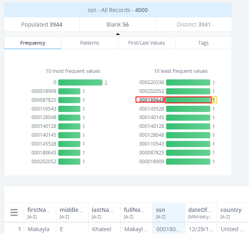Collapse the profile summary using the black arrow
Viewport: 249px width, 234px height.
click(x=118, y=34)
